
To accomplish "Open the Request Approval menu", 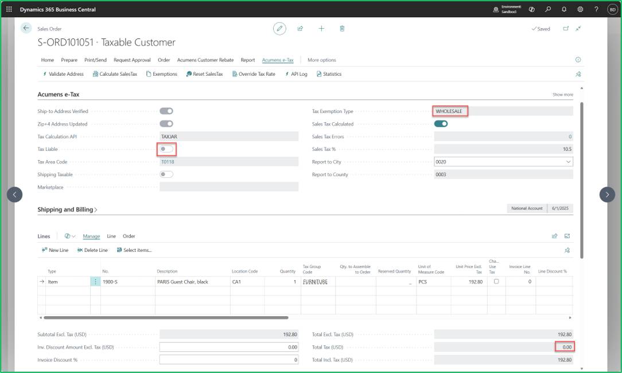I will coord(132,60).
